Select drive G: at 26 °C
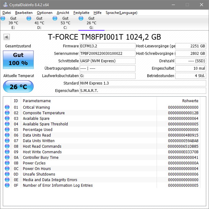This screenshot has width=209, height=209. click(x=91, y=23)
